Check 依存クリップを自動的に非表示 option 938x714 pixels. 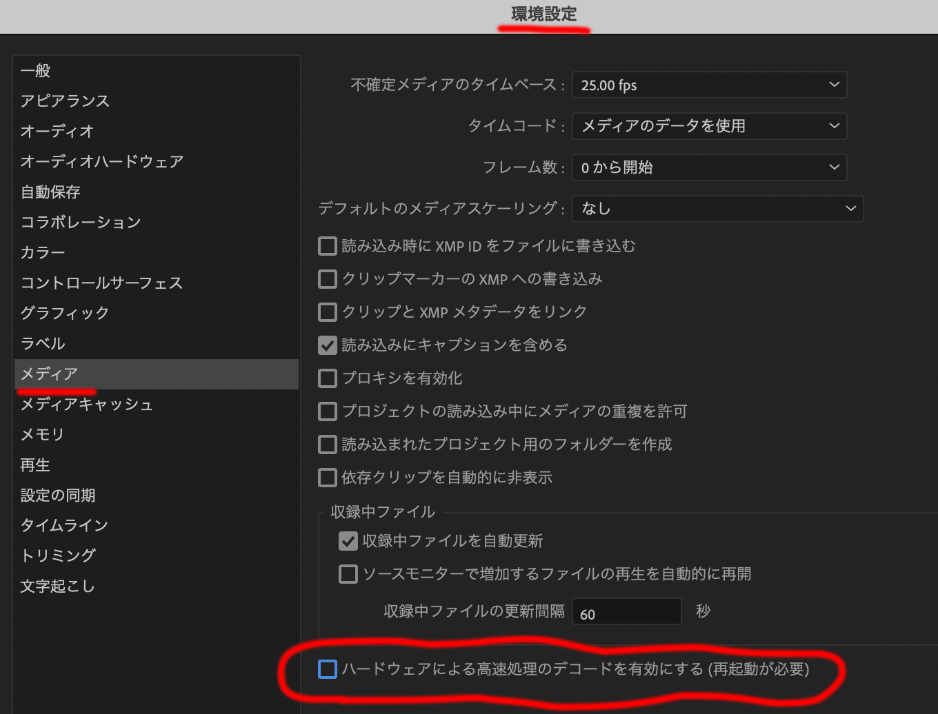click(327, 477)
